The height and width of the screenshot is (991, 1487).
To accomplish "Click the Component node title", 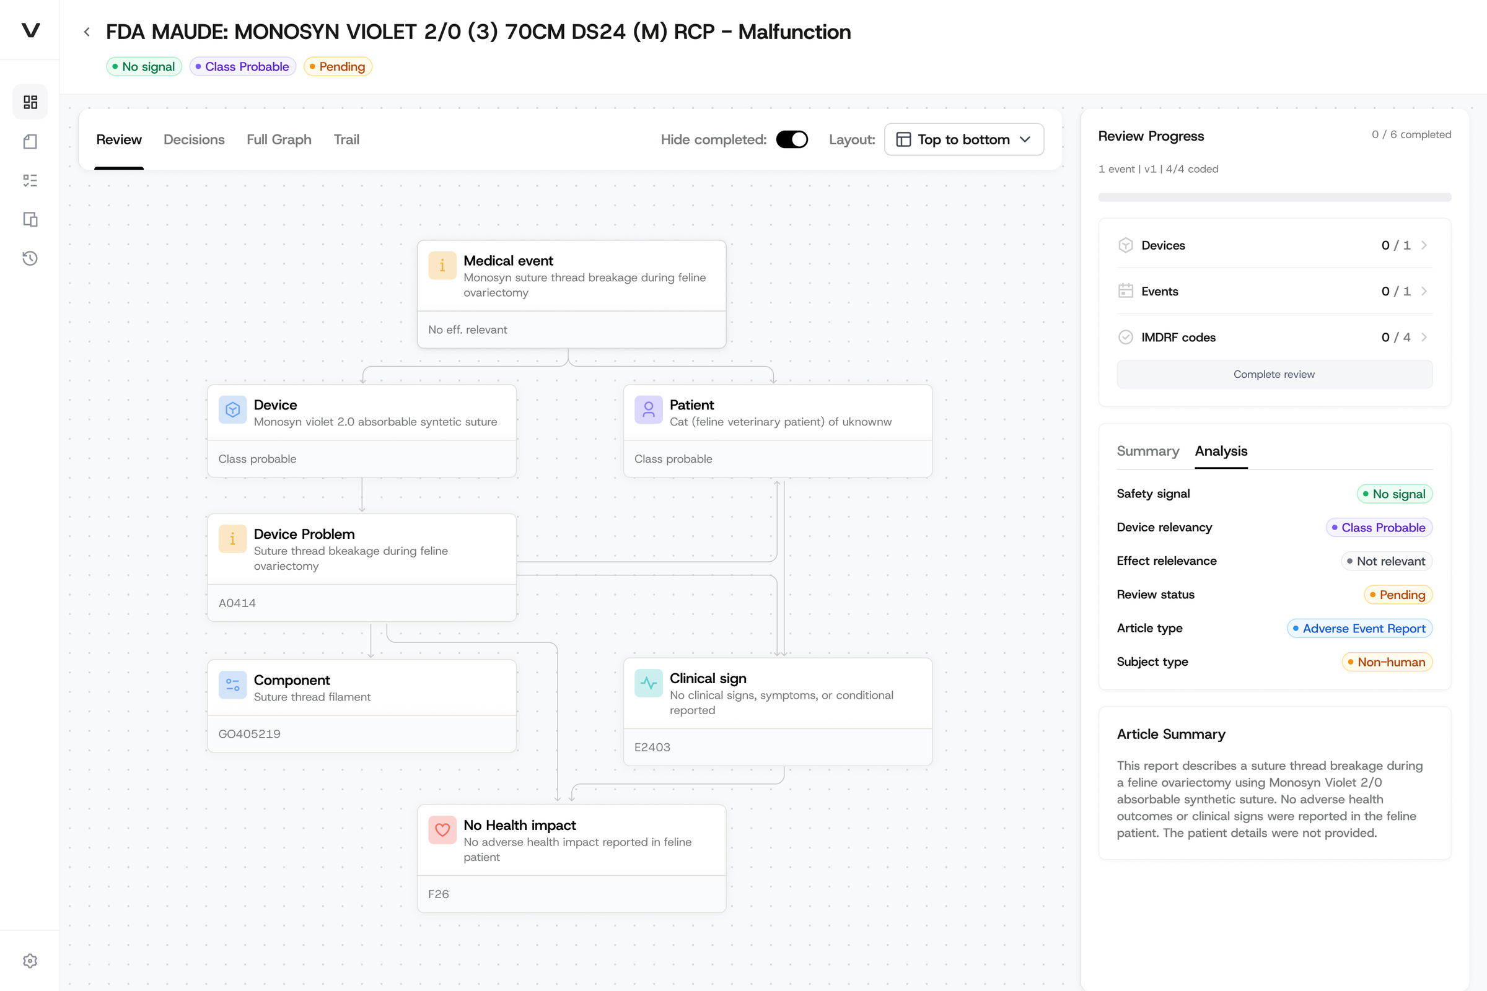I will 291,680.
